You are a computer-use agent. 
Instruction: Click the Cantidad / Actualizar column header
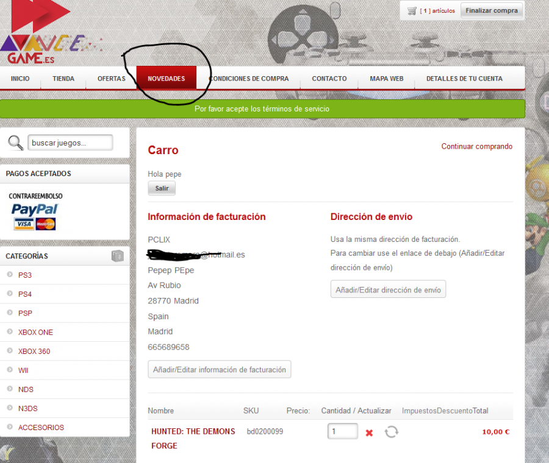356,411
